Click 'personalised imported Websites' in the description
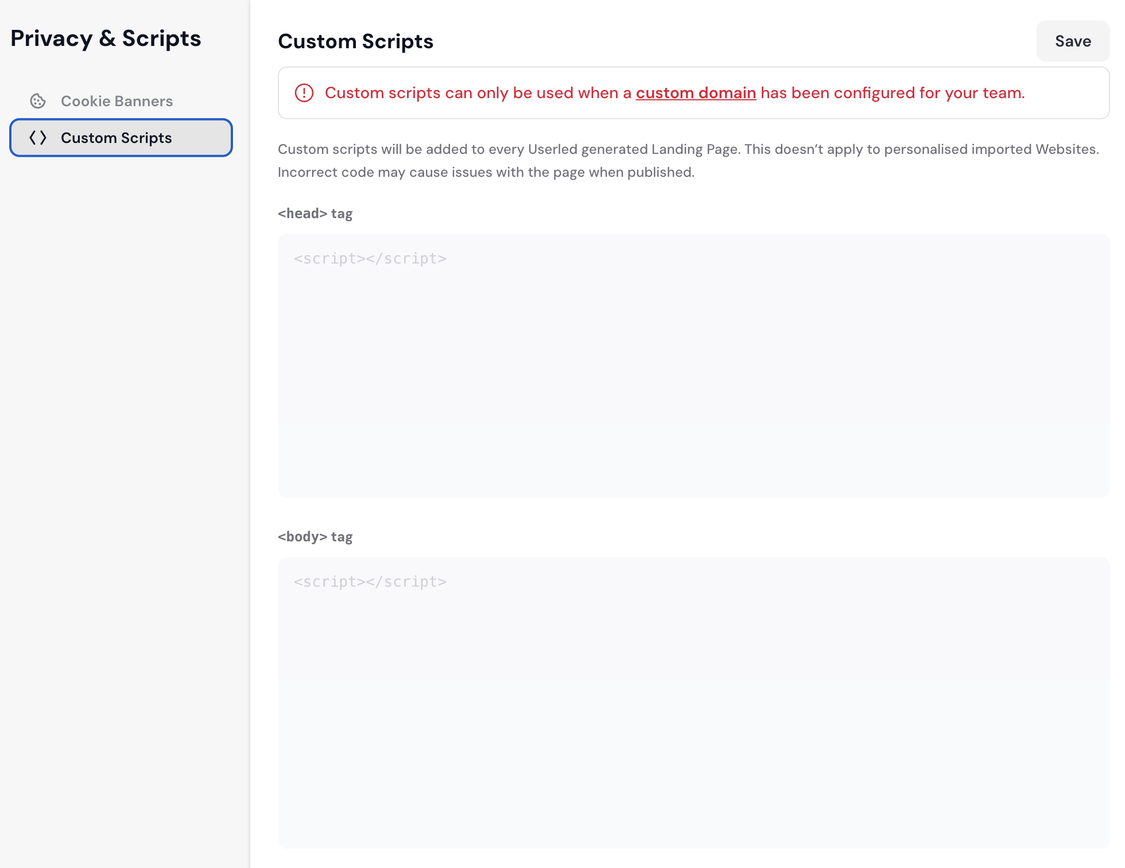Image resolution: width=1125 pixels, height=868 pixels. click(991, 149)
